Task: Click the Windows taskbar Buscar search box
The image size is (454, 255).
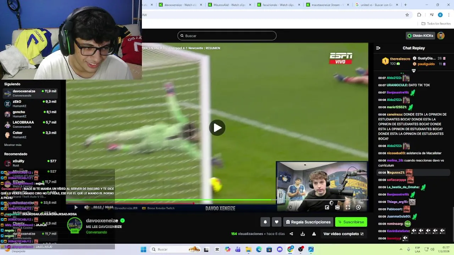Action: (x=175, y=249)
